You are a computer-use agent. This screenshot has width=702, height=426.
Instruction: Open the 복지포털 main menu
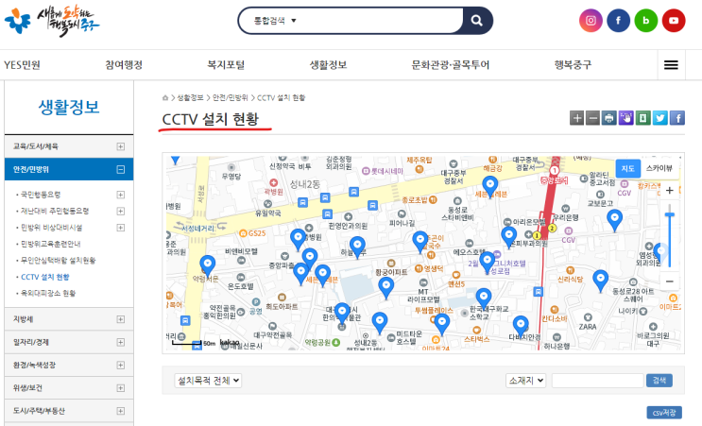pyautogui.click(x=226, y=65)
